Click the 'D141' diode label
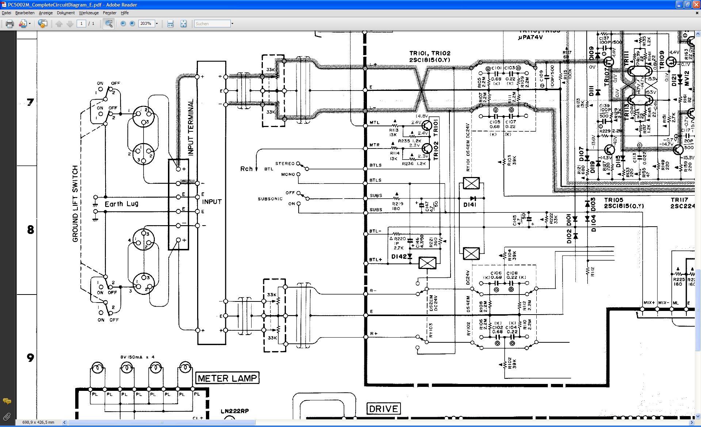The width and height of the screenshot is (701, 427). [470, 205]
